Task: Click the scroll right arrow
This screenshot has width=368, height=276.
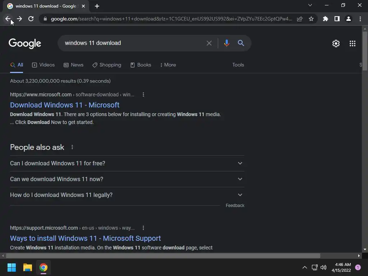Action: pyautogui.click(x=359, y=256)
